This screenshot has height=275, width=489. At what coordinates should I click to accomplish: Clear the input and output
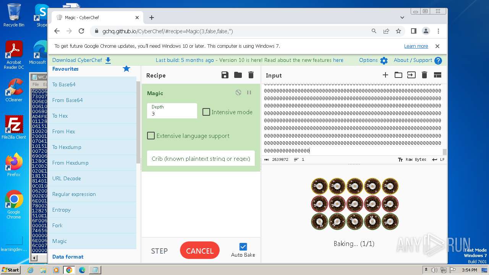[424, 75]
